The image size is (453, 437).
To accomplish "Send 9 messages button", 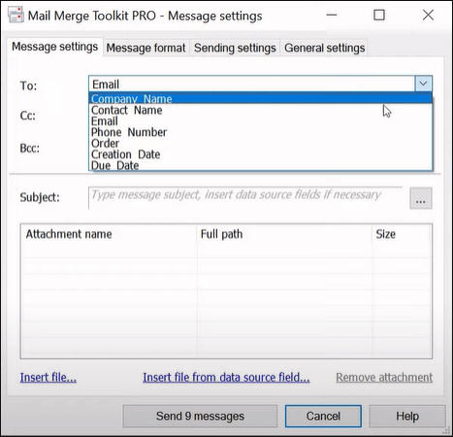I will pyautogui.click(x=200, y=416).
